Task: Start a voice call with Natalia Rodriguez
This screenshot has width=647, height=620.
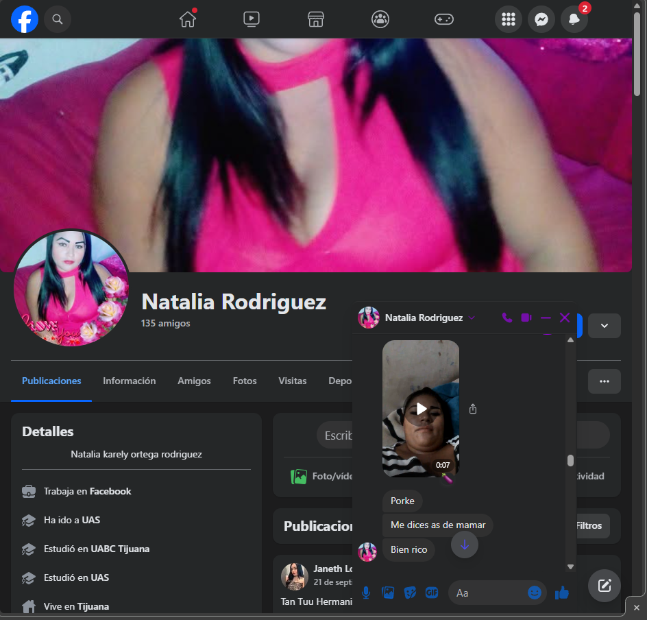Action: (506, 318)
